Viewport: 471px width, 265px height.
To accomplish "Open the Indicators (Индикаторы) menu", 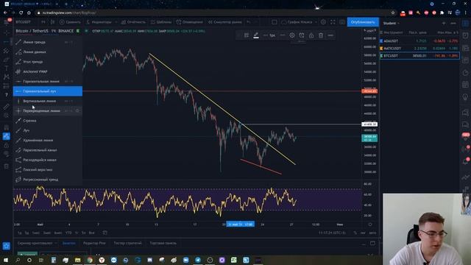I will click(x=102, y=22).
